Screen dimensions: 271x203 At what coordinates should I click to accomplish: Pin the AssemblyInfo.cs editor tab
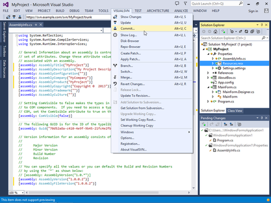(36, 25)
